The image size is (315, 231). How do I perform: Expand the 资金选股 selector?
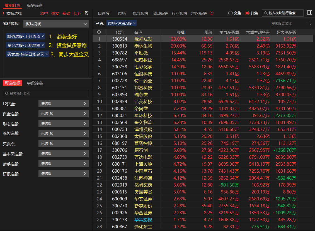[64, 114]
